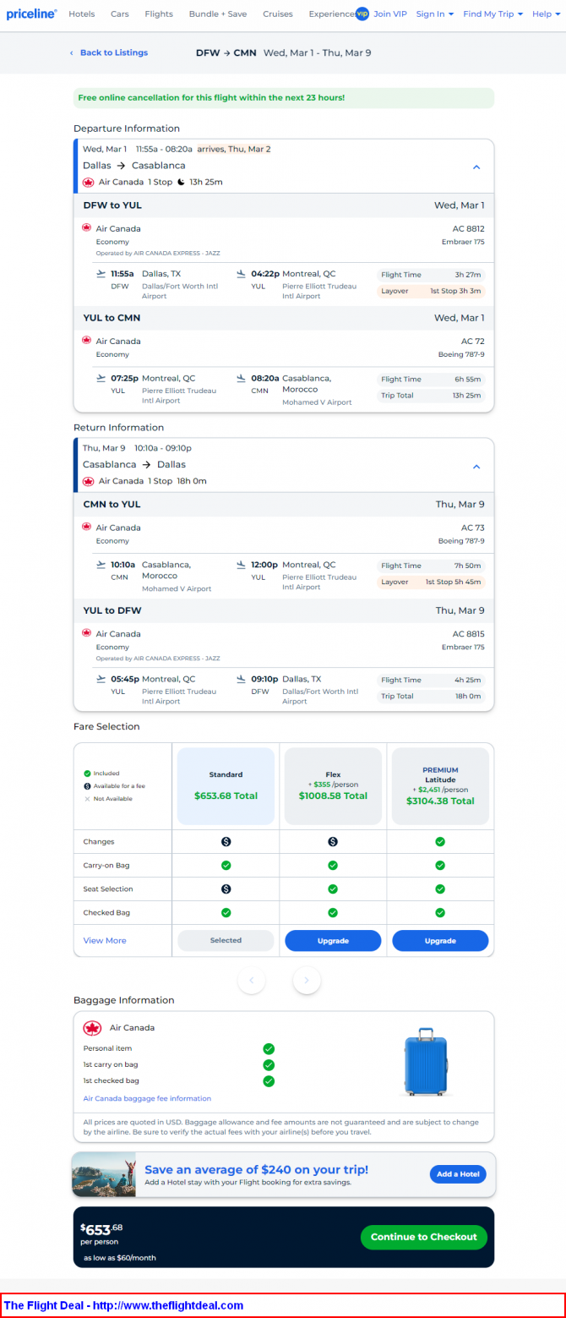The height and width of the screenshot is (1318, 566).
Task: Click the Add a Hotel button
Action: (458, 1174)
